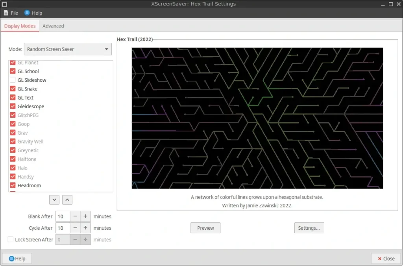Image resolution: width=403 pixels, height=266 pixels.
Task: Click the up arrow below saver list
Action: tap(67, 199)
